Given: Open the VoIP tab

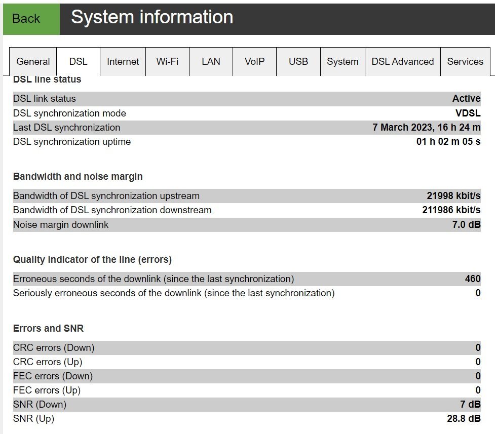Looking at the screenshot, I should [254, 62].
